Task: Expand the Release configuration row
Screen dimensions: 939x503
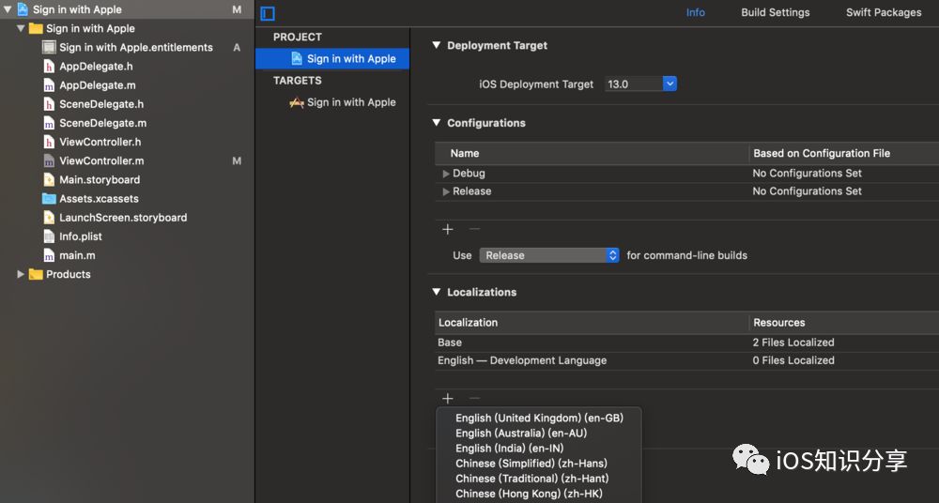Action: coord(446,191)
